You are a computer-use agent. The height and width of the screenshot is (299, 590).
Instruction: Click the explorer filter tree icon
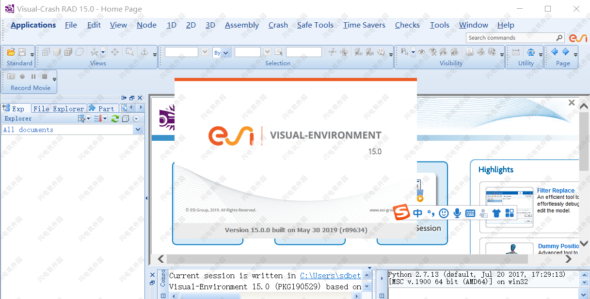click(81, 119)
